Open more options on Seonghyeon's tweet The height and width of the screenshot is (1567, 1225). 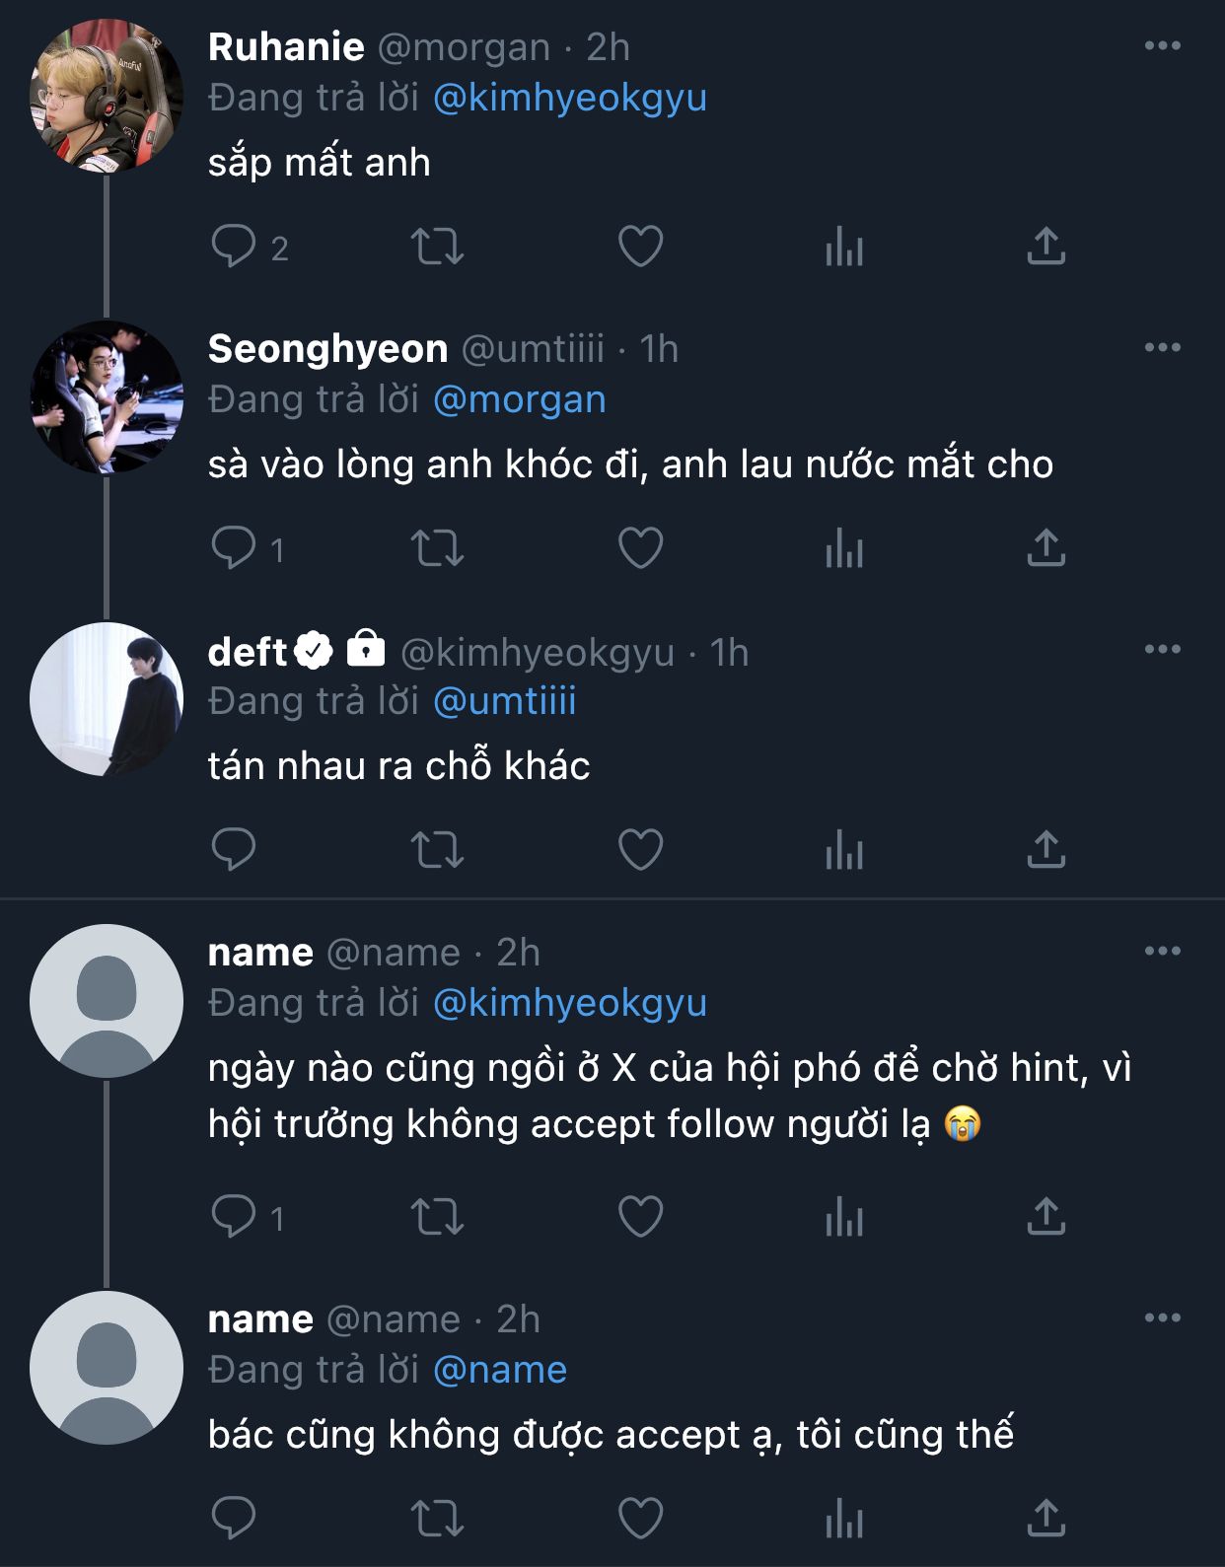[x=1162, y=348]
